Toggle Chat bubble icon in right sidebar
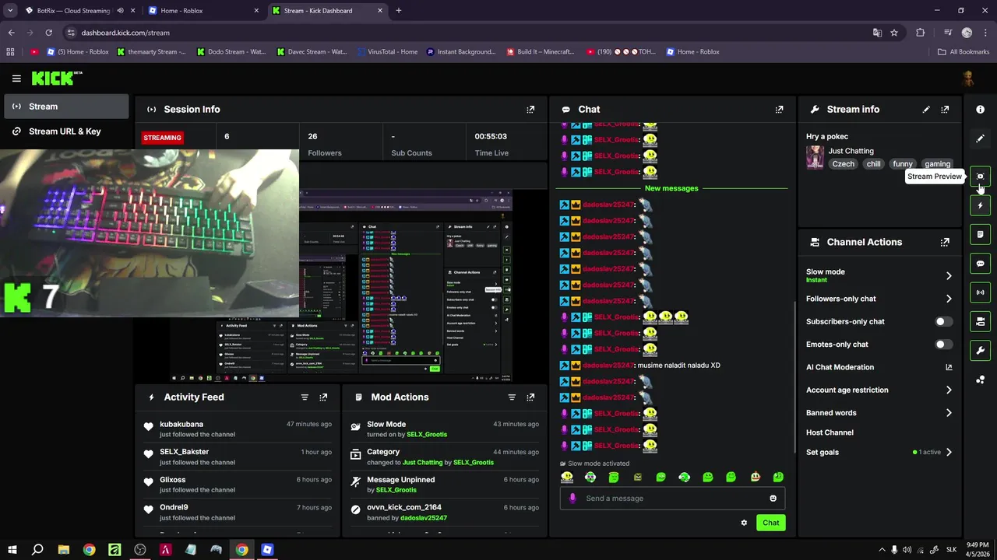997x560 pixels. pos(980,264)
